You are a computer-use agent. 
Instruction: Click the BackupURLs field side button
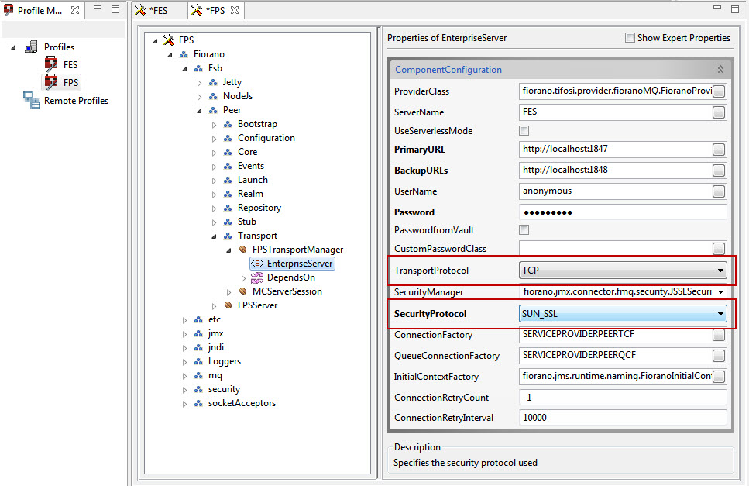point(719,171)
